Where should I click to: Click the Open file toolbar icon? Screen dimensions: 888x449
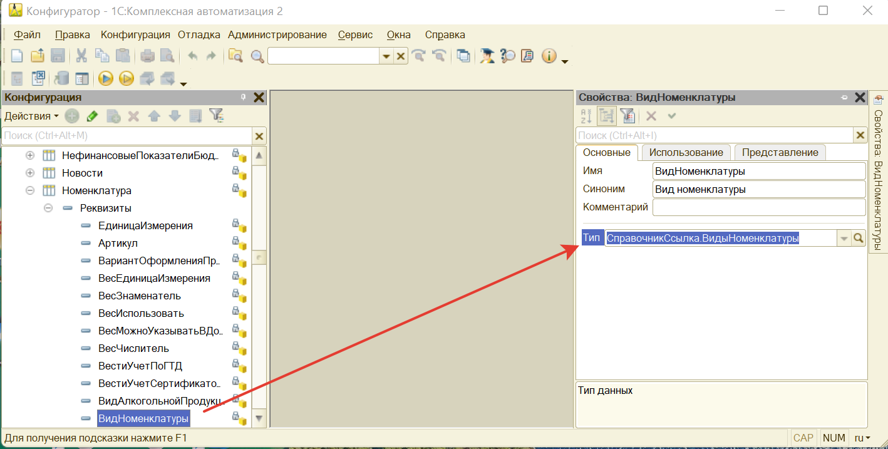pyautogui.click(x=38, y=56)
